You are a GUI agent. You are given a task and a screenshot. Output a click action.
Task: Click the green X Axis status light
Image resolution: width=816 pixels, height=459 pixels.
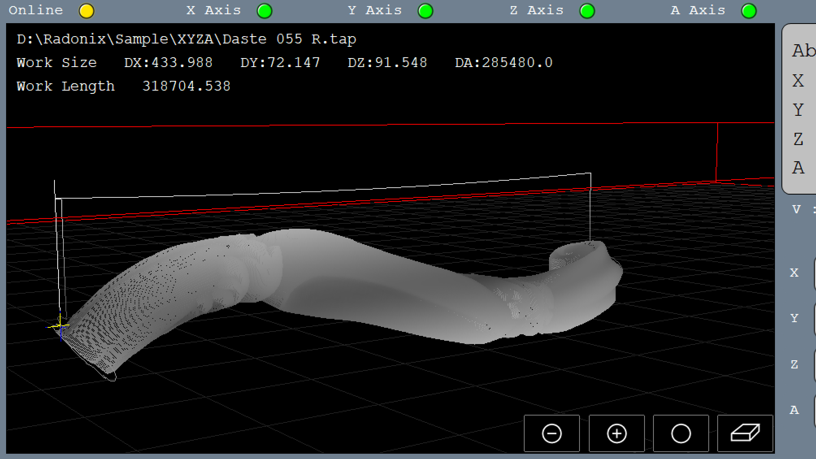pos(265,11)
